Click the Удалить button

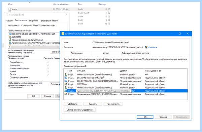(x=93, y=104)
